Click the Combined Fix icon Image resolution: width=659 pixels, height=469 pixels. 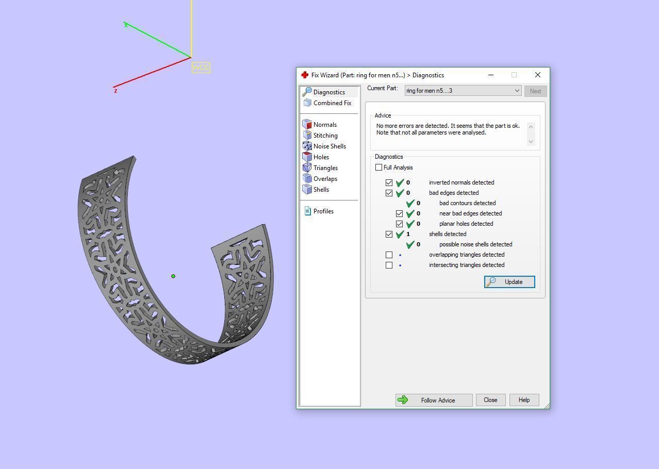click(307, 103)
